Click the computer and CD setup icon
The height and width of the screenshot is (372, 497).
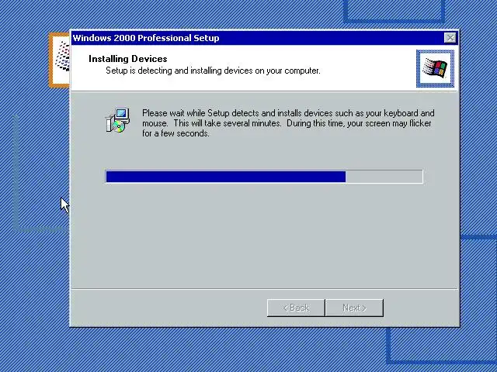tap(117, 120)
